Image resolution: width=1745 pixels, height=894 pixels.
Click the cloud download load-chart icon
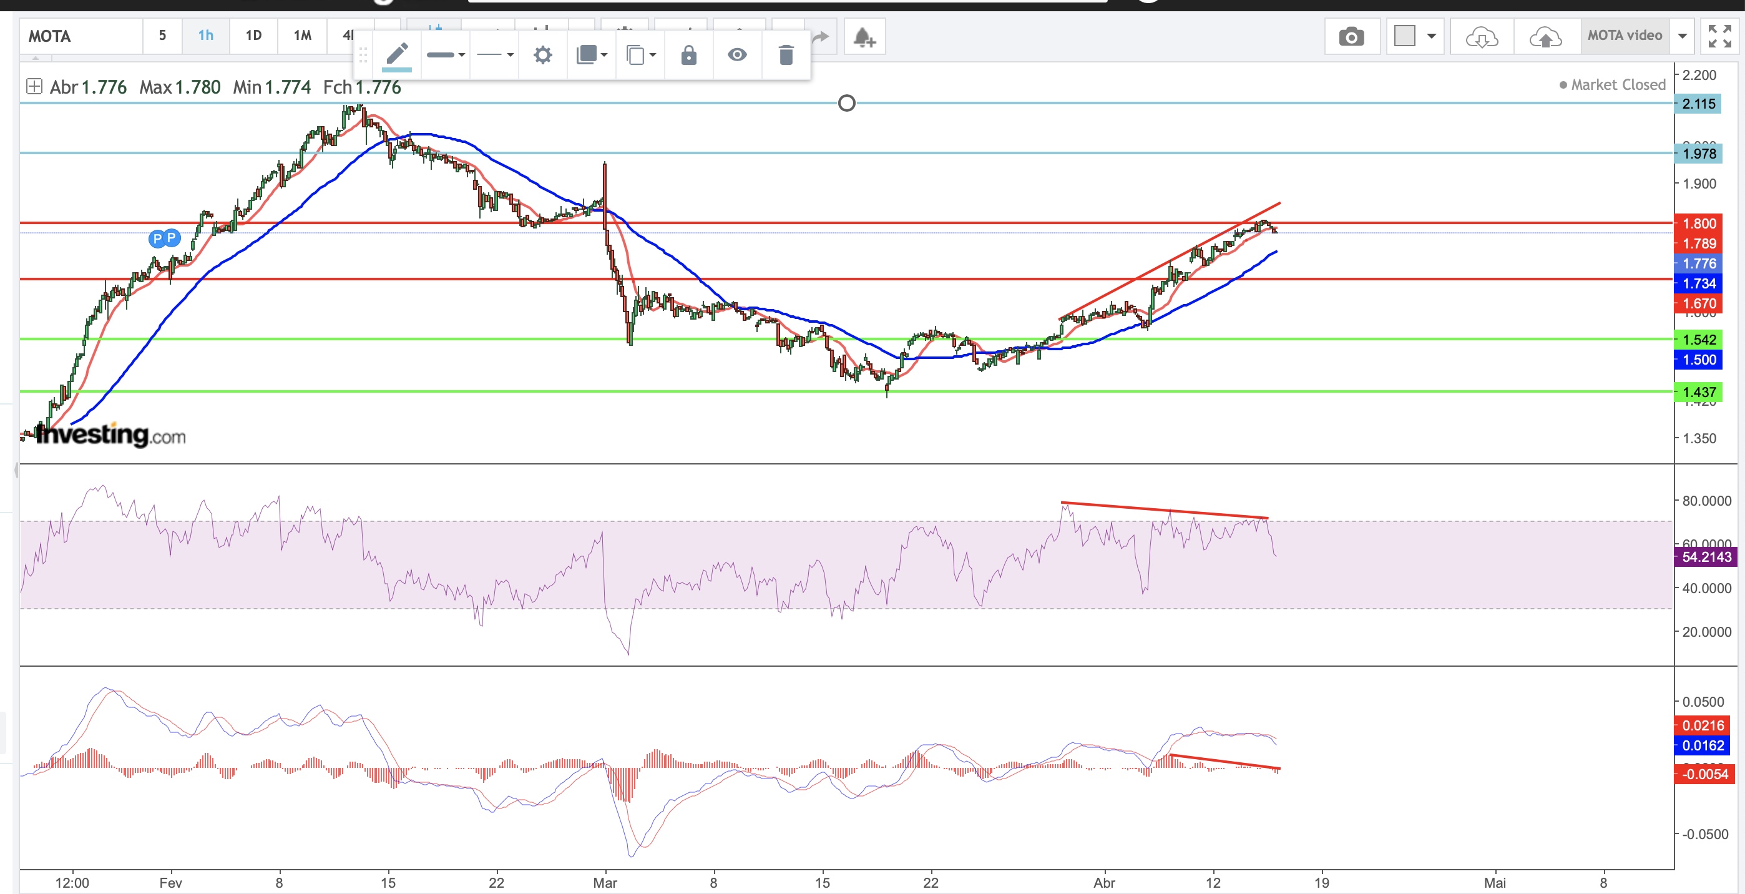click(x=1482, y=37)
